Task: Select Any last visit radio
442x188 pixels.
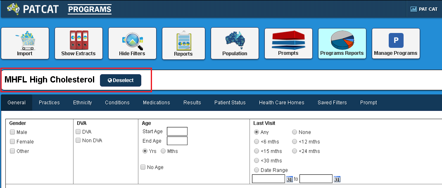Action: pyautogui.click(x=257, y=132)
